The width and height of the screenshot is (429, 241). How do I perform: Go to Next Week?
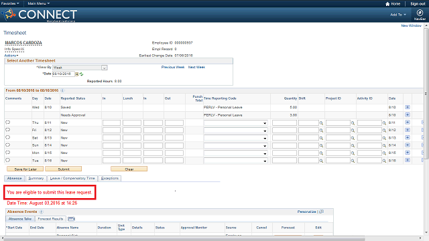(x=196, y=67)
